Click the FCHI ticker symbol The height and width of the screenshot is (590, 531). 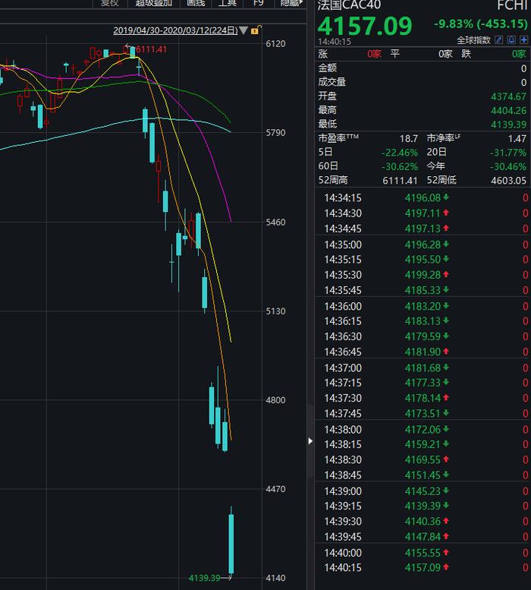(512, 5)
